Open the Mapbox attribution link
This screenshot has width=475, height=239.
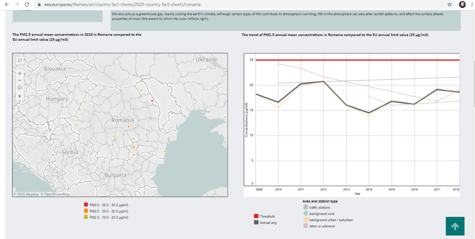click(26, 194)
